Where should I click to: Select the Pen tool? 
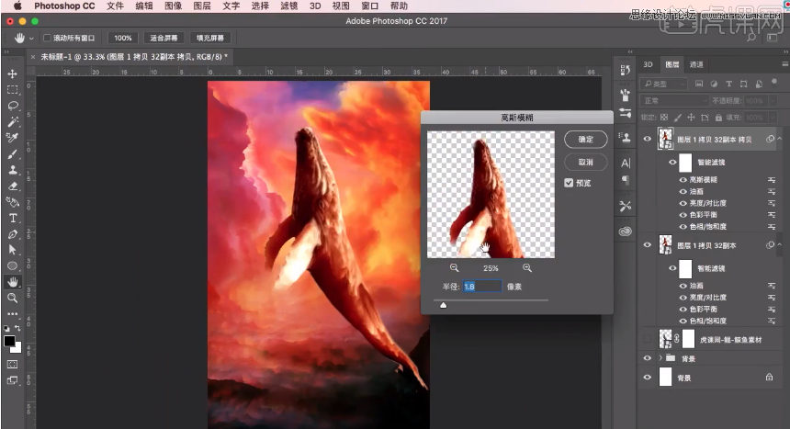tap(13, 234)
